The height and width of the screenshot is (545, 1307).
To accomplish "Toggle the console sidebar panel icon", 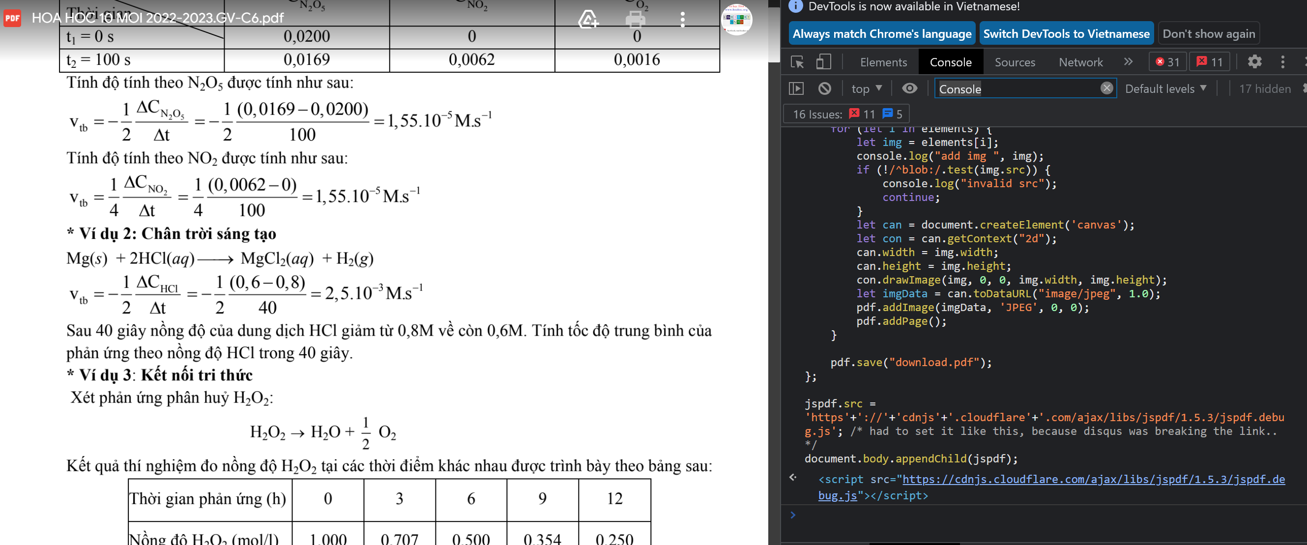I will 796,89.
